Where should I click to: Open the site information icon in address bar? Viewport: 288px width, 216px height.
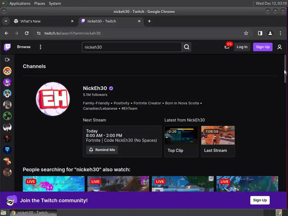pyautogui.click(x=39, y=33)
